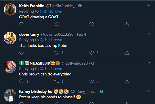Open @chrisbrown link in Keith Franklin's reply
Image resolution: width=155 pixels, height=104 pixels.
[x=51, y=11]
